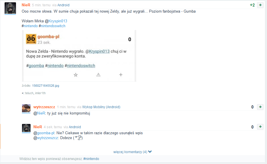Click the '5 min. temu' timestamp
This screenshot has height=164, width=267.
tap(41, 5)
